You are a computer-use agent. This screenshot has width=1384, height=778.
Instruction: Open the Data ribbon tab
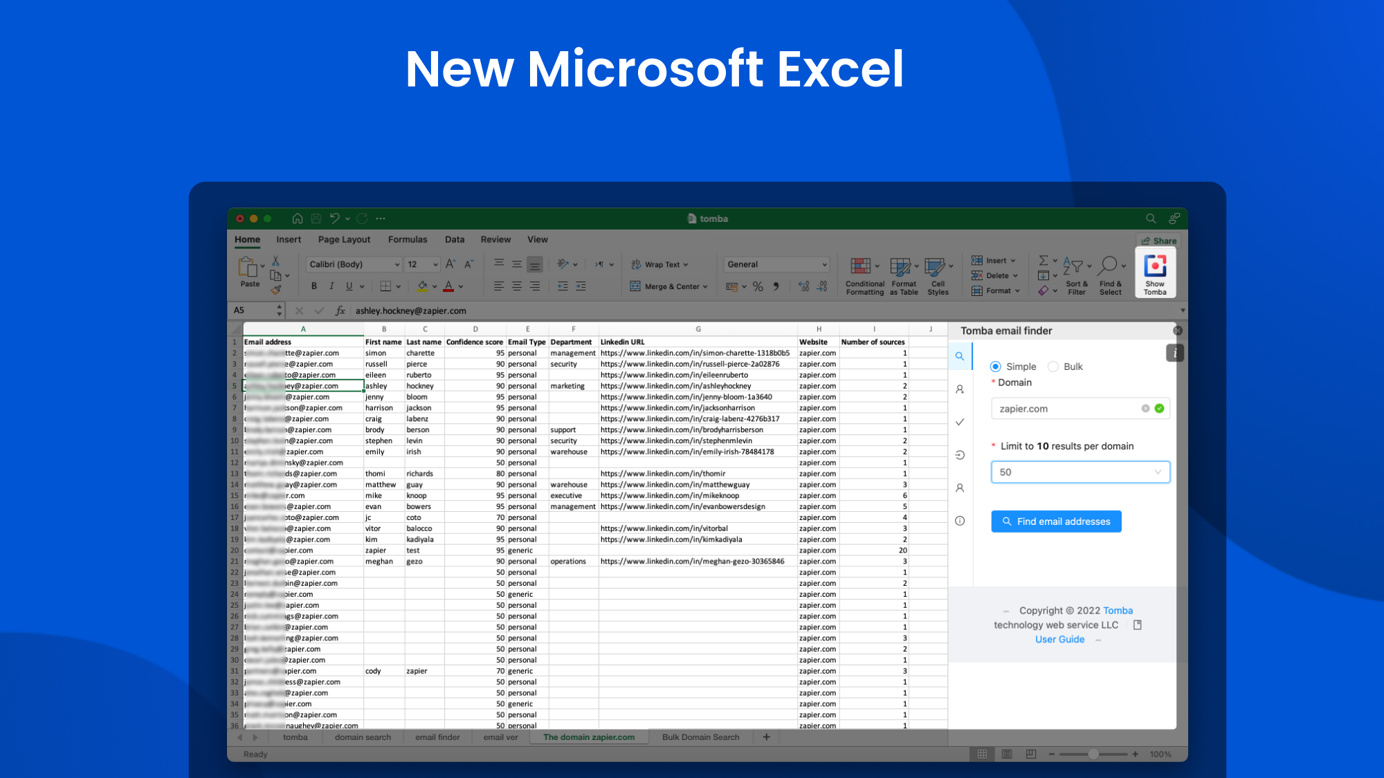(455, 239)
